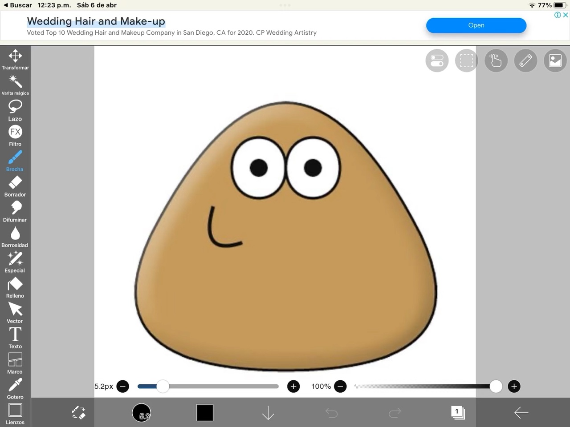Open the layers panel showing 1 layer
This screenshot has width=570, height=427.
coord(457,413)
